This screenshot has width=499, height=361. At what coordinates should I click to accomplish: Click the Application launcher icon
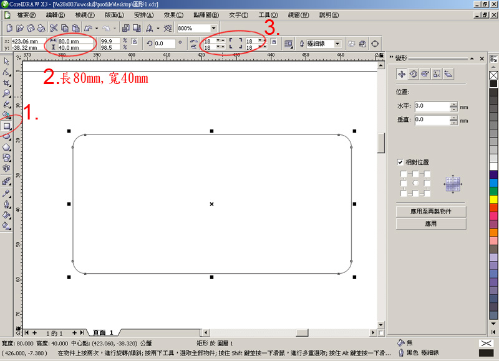point(149,28)
